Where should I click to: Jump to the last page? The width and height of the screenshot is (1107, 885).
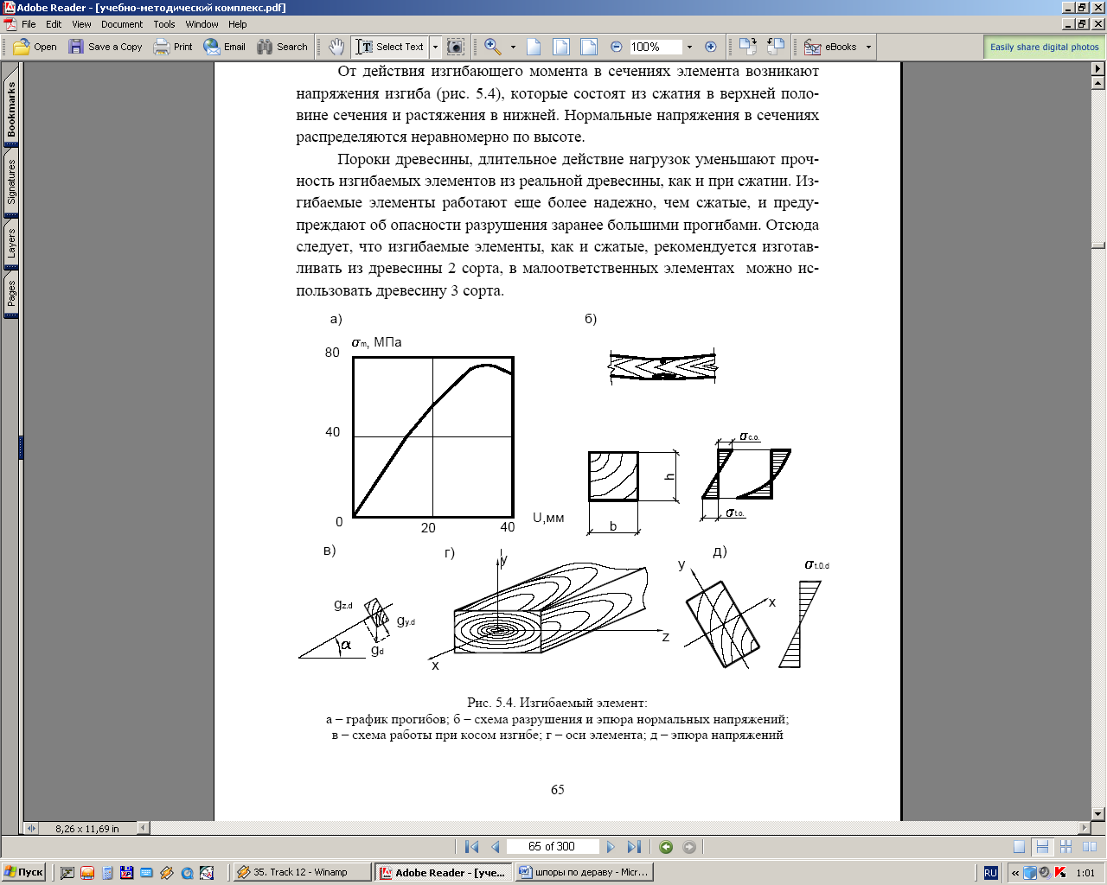634,847
